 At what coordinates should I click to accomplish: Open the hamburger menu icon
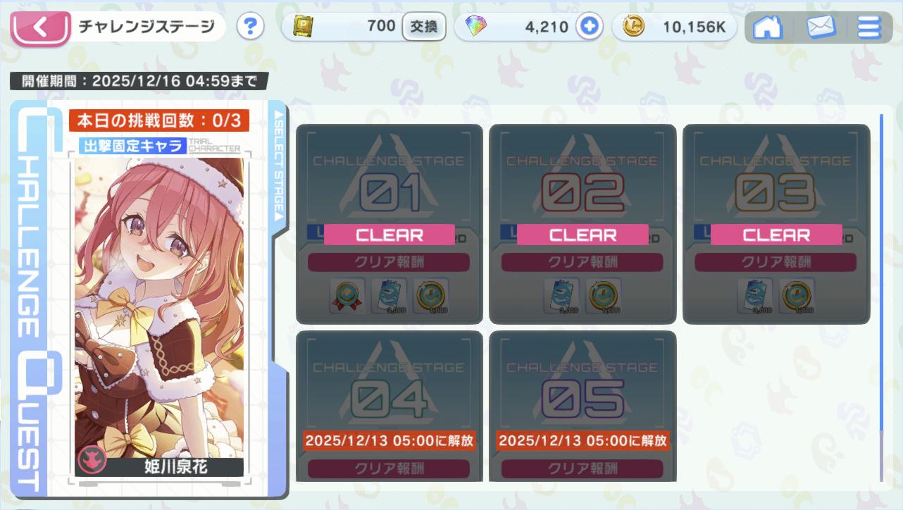[x=869, y=27]
